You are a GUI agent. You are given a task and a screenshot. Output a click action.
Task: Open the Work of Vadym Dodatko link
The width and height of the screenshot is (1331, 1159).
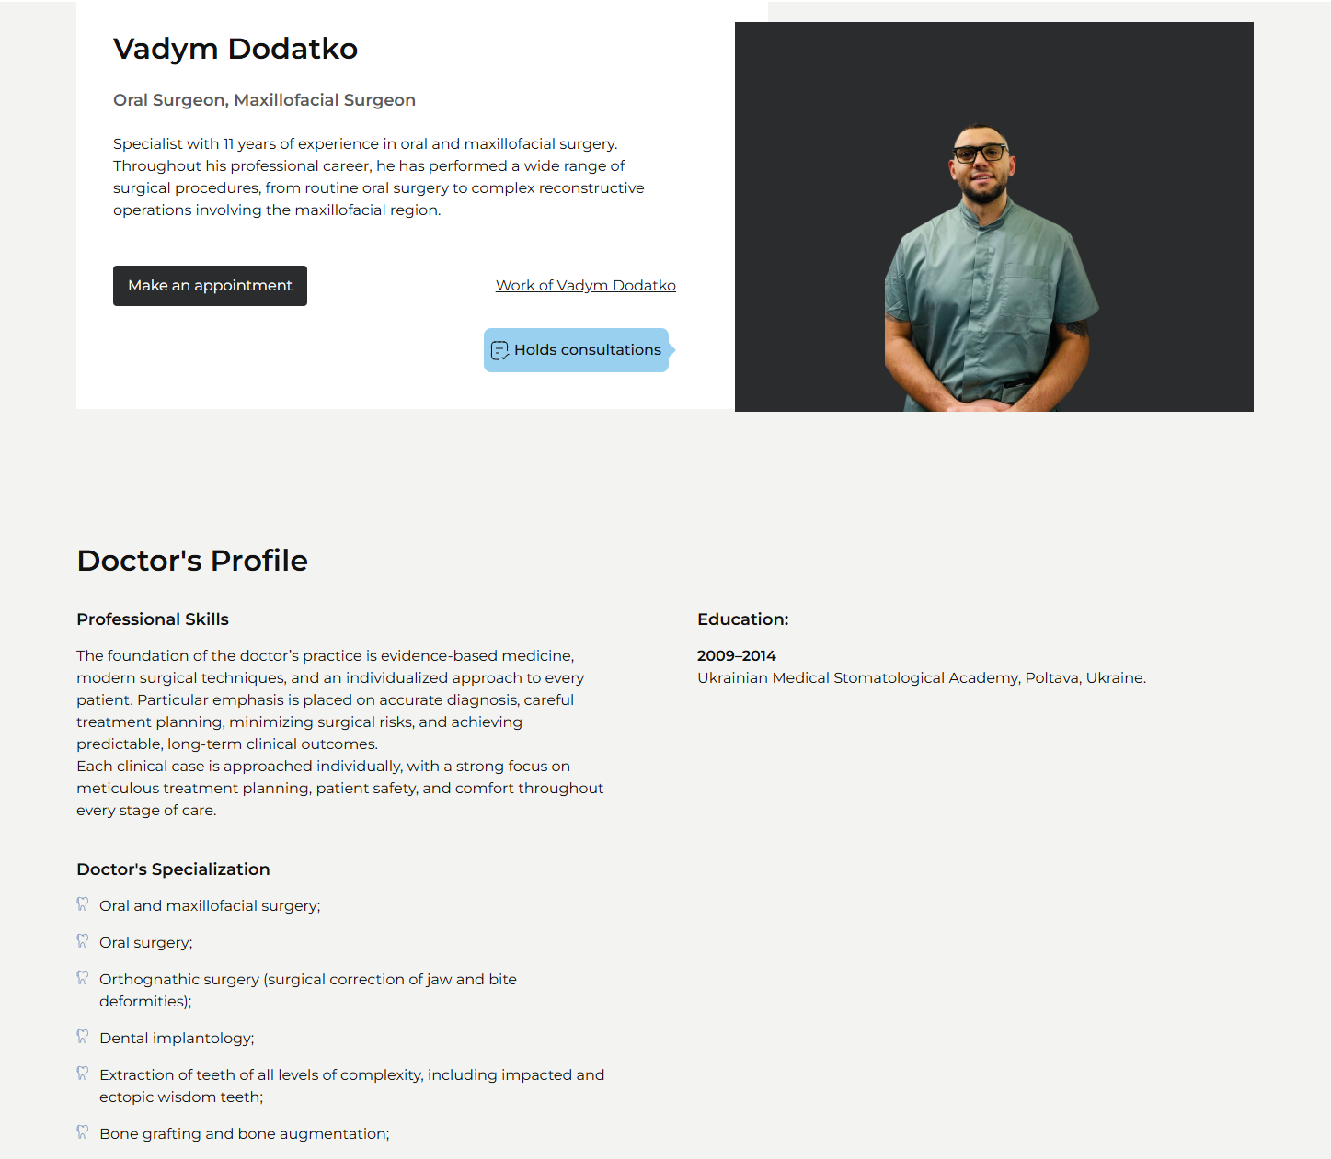point(586,286)
